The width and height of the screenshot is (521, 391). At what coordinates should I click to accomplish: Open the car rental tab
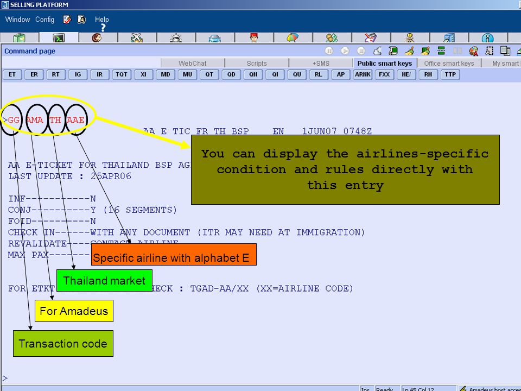[215, 37]
